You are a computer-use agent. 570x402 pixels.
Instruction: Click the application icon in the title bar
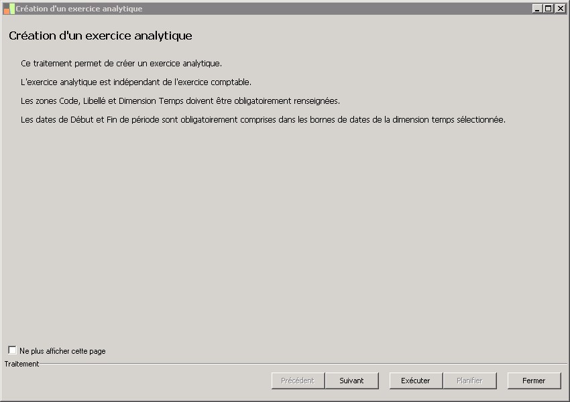[x=9, y=9]
